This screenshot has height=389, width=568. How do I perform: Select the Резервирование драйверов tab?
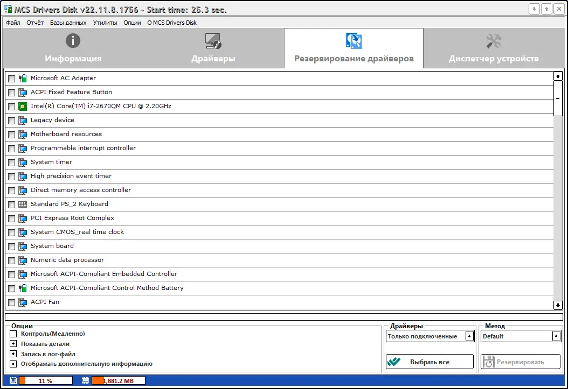point(354,48)
